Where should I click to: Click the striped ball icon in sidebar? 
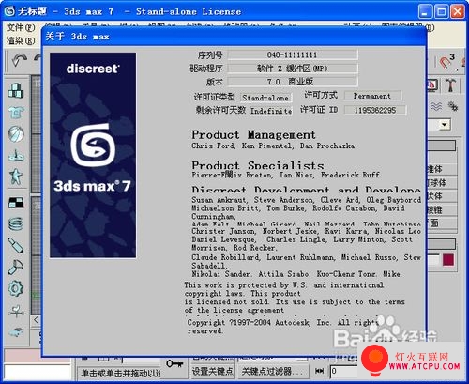[16, 134]
